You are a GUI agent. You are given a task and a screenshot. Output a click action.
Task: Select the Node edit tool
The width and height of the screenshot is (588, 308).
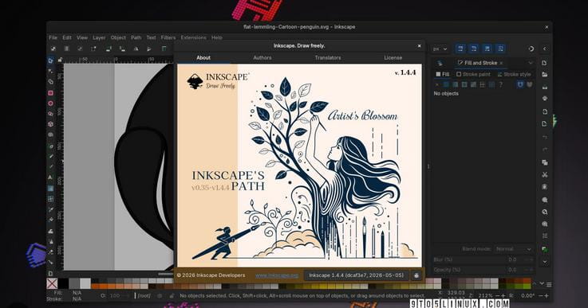pyautogui.click(x=50, y=71)
